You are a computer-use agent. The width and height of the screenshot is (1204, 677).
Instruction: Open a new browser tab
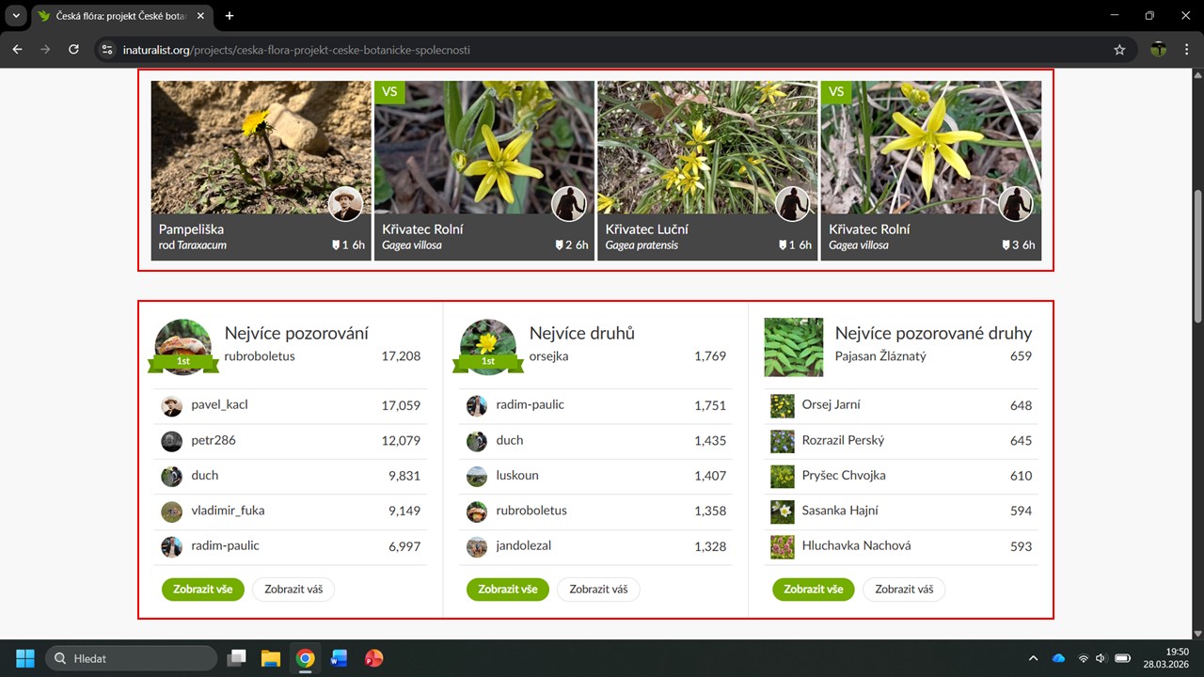coord(230,16)
